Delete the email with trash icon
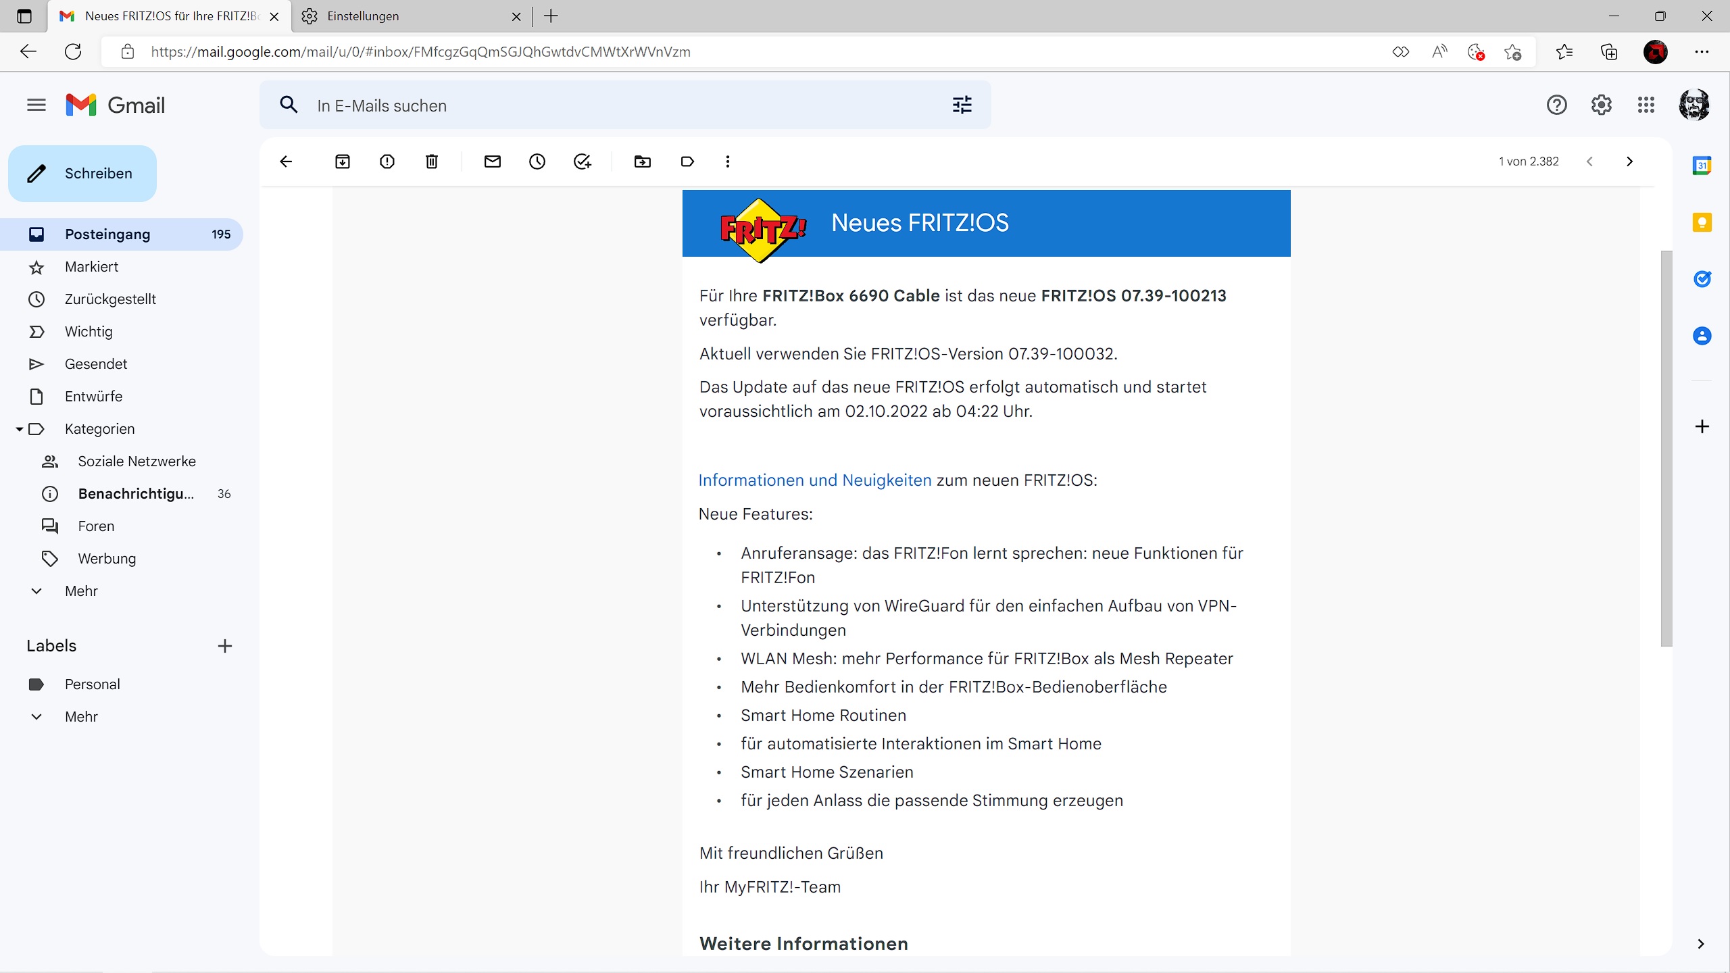This screenshot has height=973, width=1730. 432,161
